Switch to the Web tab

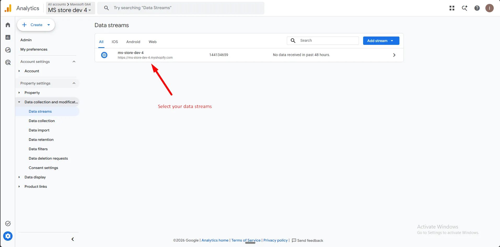point(153,42)
